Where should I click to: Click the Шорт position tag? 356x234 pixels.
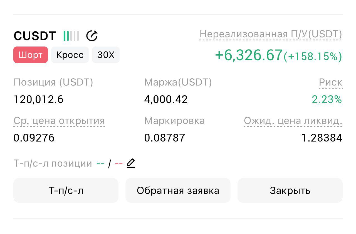(31, 55)
